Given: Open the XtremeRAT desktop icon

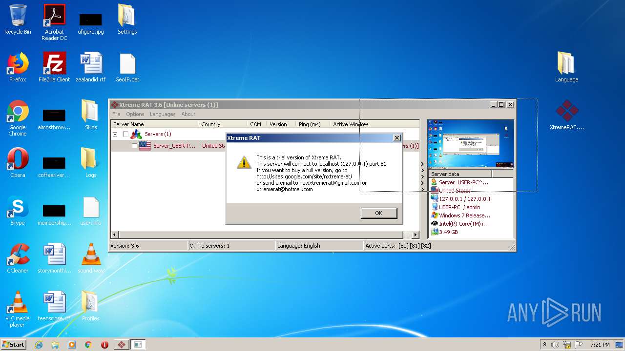Looking at the screenshot, I should (x=567, y=115).
